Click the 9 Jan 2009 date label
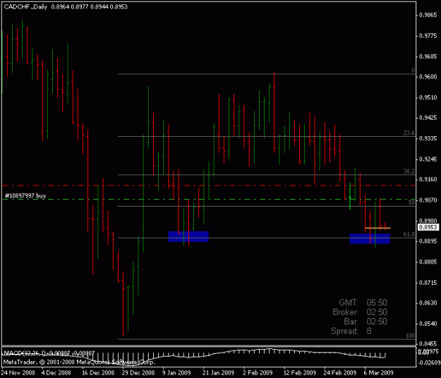The width and height of the screenshot is (441, 378). [x=176, y=373]
